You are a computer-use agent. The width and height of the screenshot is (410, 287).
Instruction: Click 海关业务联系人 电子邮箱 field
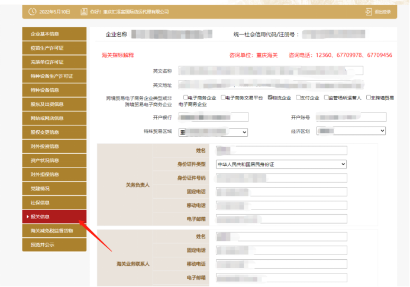[282, 278]
